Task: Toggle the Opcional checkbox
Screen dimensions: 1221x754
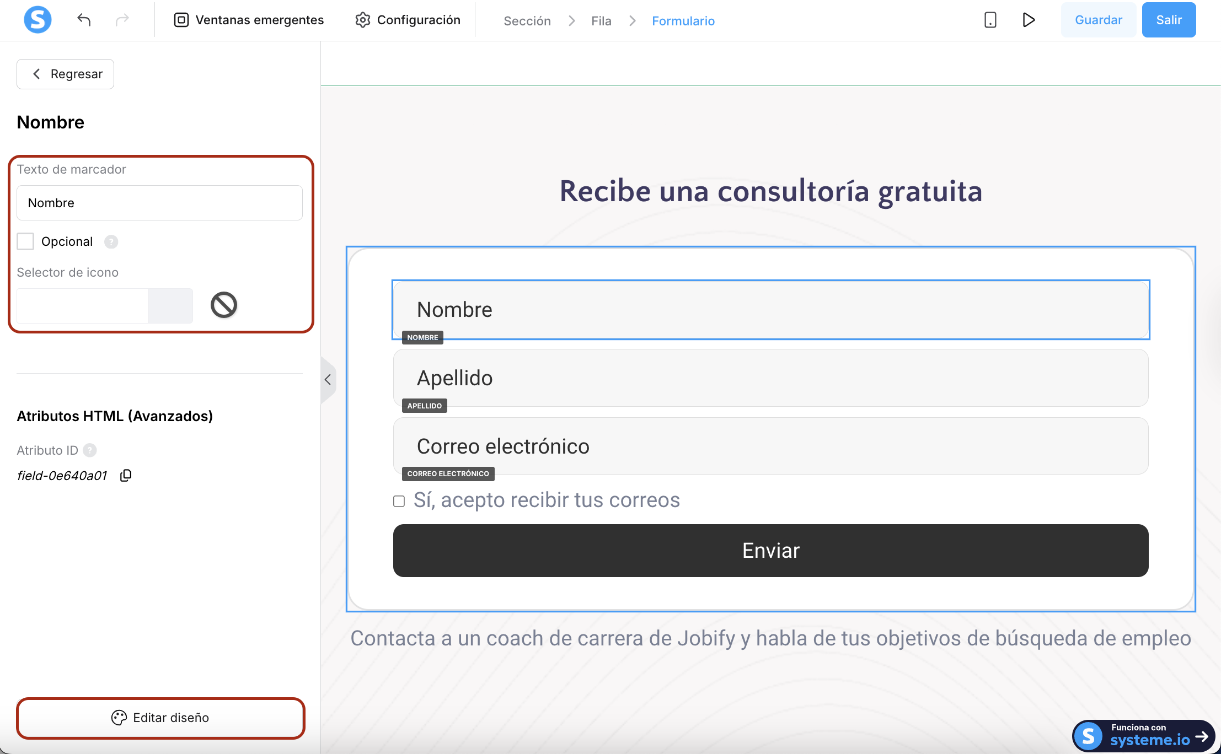Action: [x=25, y=241]
